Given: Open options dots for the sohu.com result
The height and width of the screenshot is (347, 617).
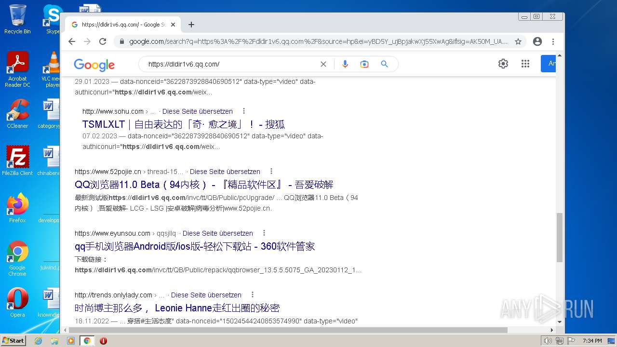Looking at the screenshot, I should pyautogui.click(x=244, y=111).
